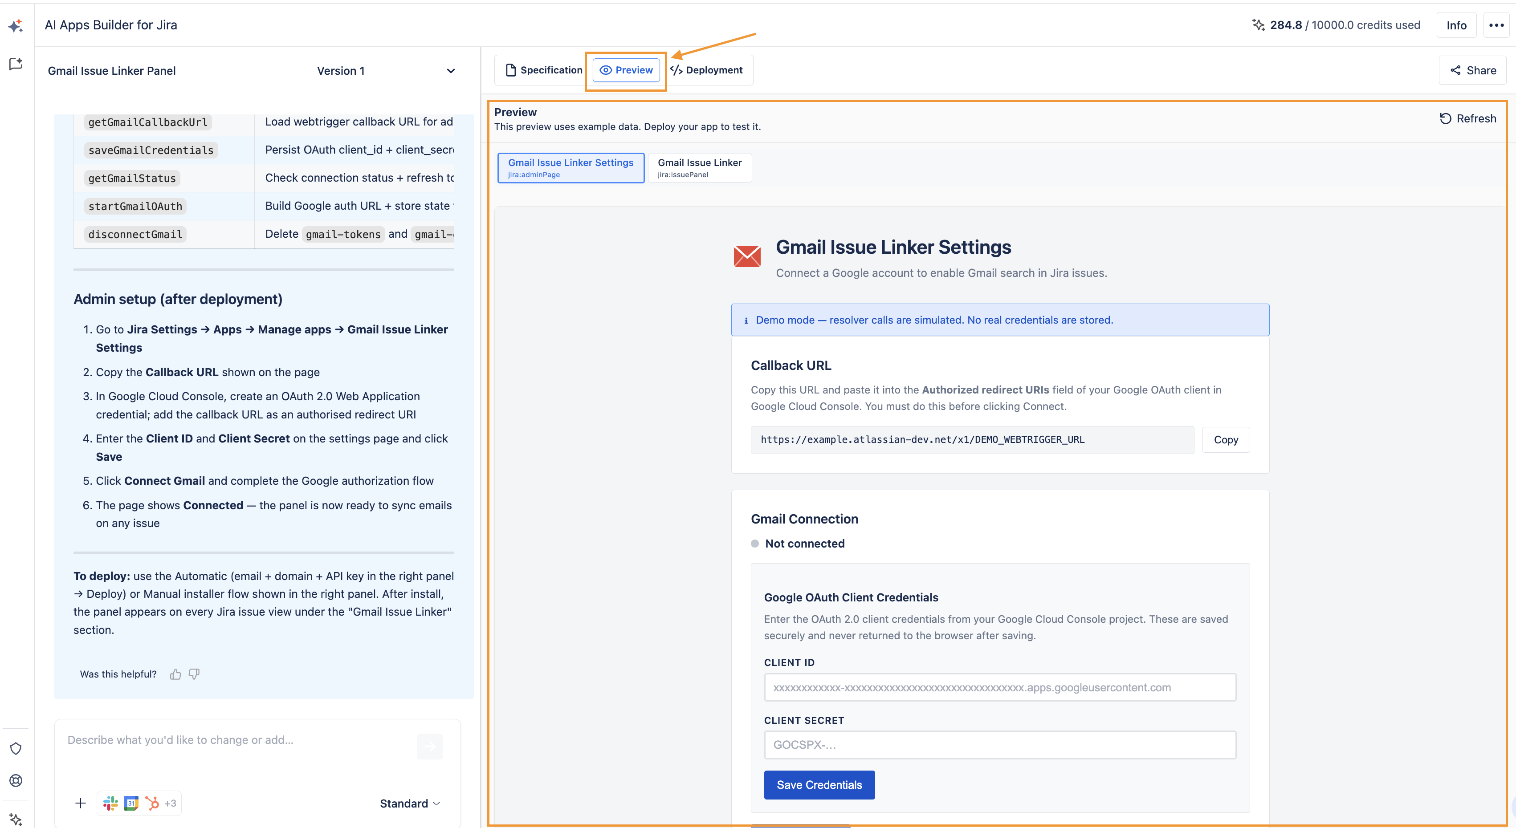Select the Preview tab
This screenshot has width=1516, height=828.
point(626,70)
